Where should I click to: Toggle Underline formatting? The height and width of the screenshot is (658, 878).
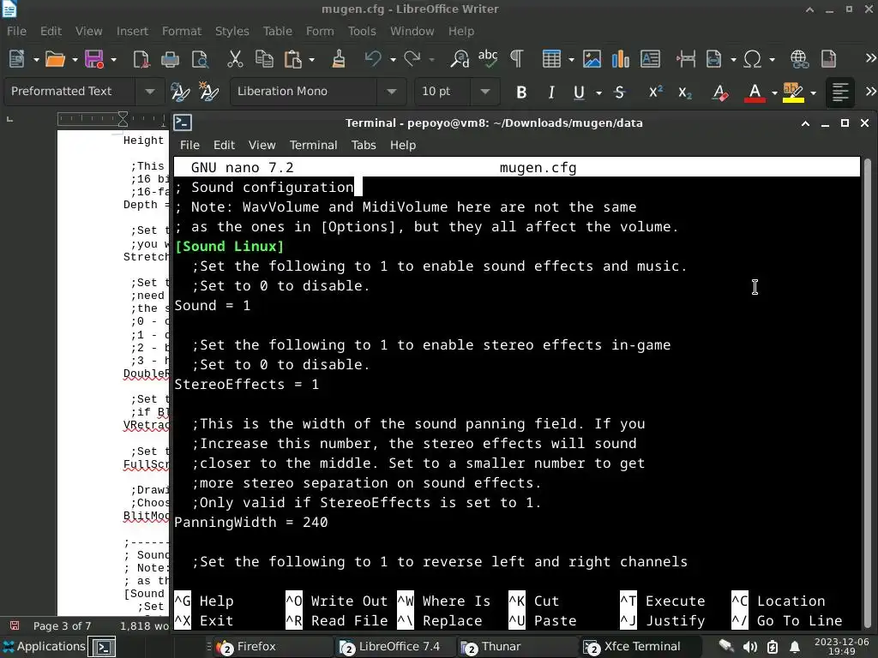(x=579, y=93)
